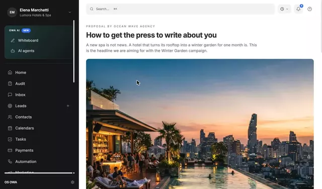Open Whiteboard under OWA AI
This screenshot has height=189, width=322.
click(x=28, y=40)
